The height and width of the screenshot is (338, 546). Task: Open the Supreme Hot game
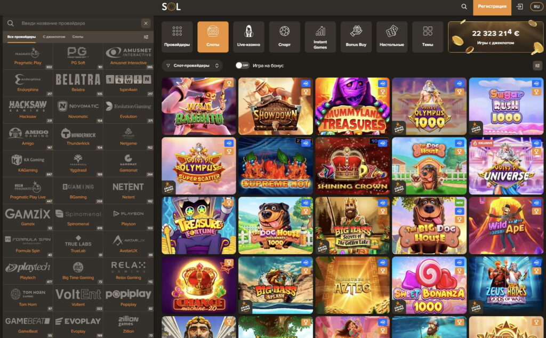276,166
